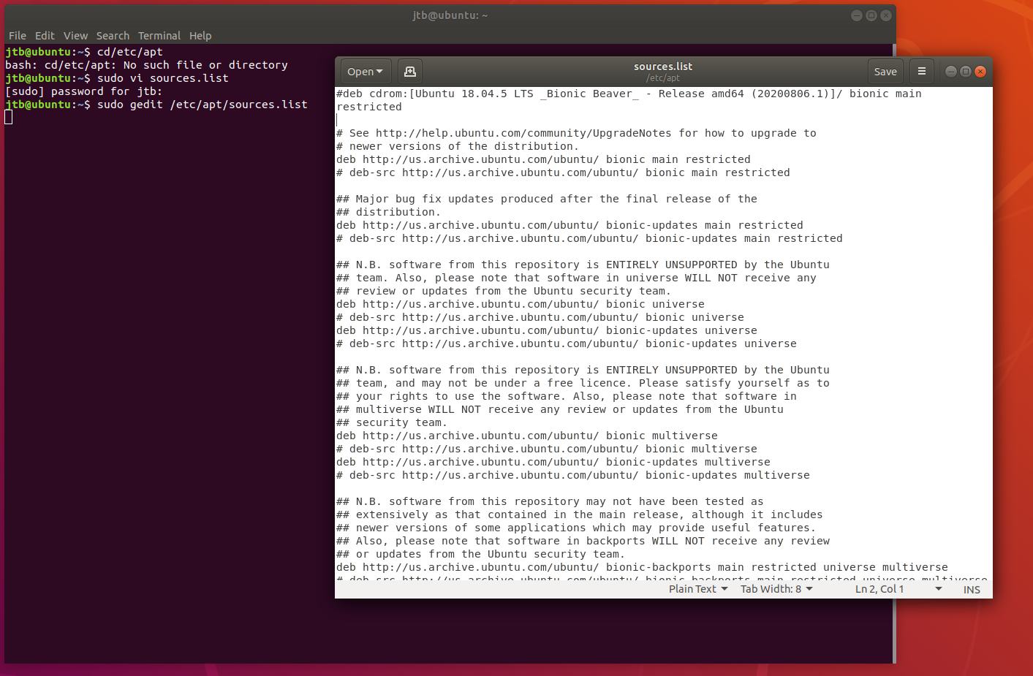Click the 'deb ... bionic-backports main' line
The image size is (1033, 676).
pyautogui.click(x=642, y=567)
